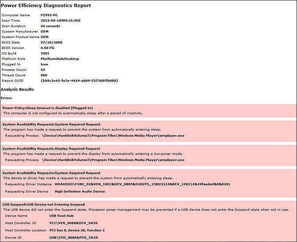Image resolution: width=297 pixels, height=242 pixels.
Task: Click the High Definition Audio Device value
Action: coord(80,191)
